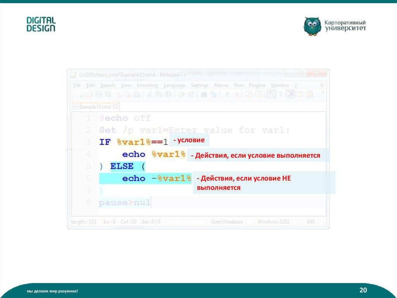Viewport: 397px width, 298px height.
Task: Click the 'IF' keyword on line 3
Action: pyautogui.click(x=105, y=142)
